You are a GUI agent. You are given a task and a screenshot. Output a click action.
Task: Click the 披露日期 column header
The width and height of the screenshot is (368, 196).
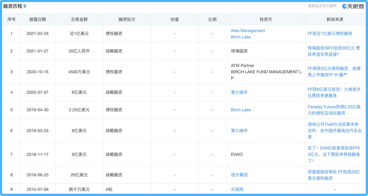[x=37, y=19]
